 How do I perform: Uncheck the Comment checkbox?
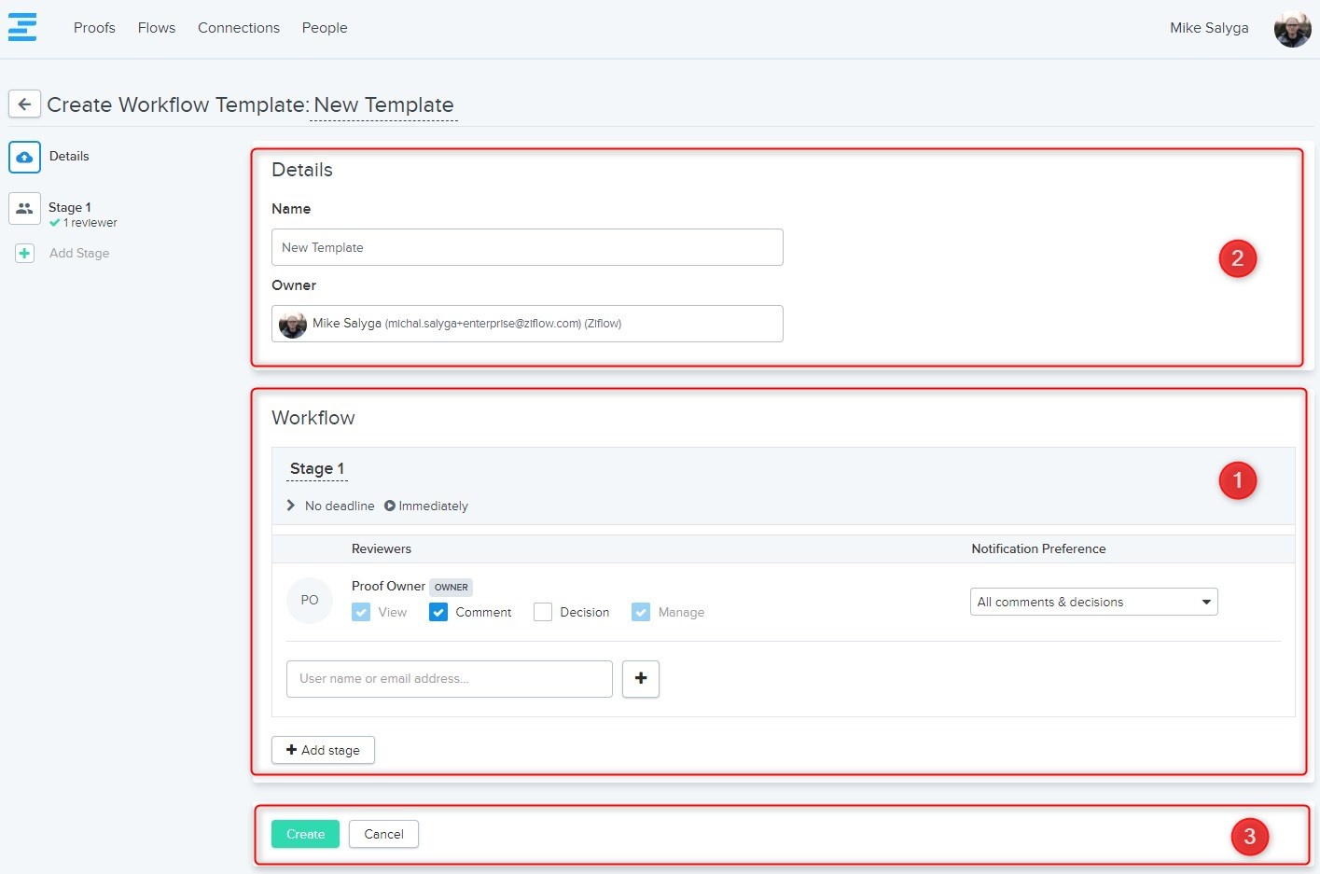click(438, 613)
